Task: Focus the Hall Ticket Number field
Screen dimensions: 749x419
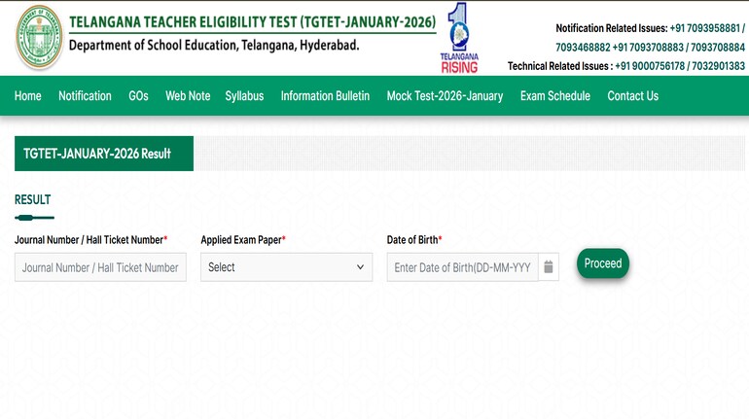Action: click(x=100, y=267)
